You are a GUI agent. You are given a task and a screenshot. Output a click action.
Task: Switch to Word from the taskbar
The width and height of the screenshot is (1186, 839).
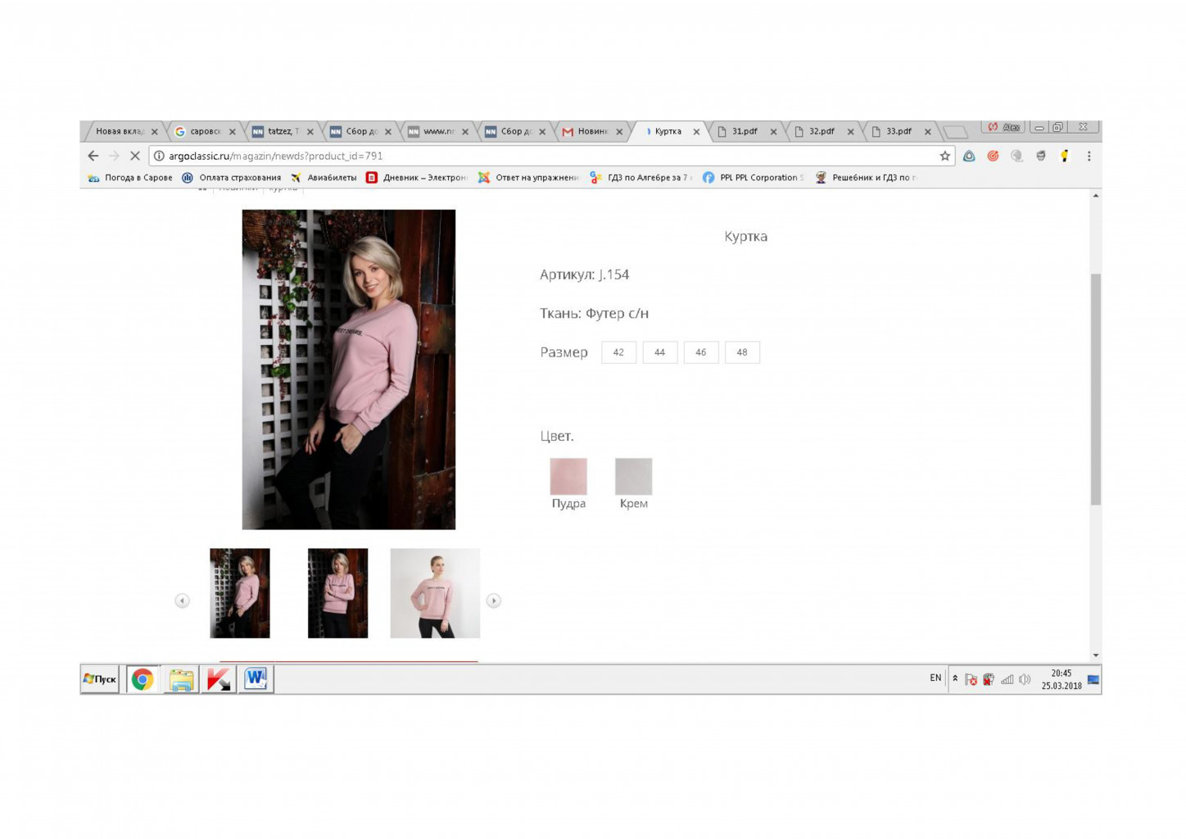(256, 679)
